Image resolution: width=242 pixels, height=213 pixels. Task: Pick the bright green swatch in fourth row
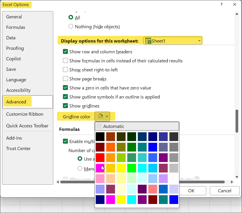132,168
